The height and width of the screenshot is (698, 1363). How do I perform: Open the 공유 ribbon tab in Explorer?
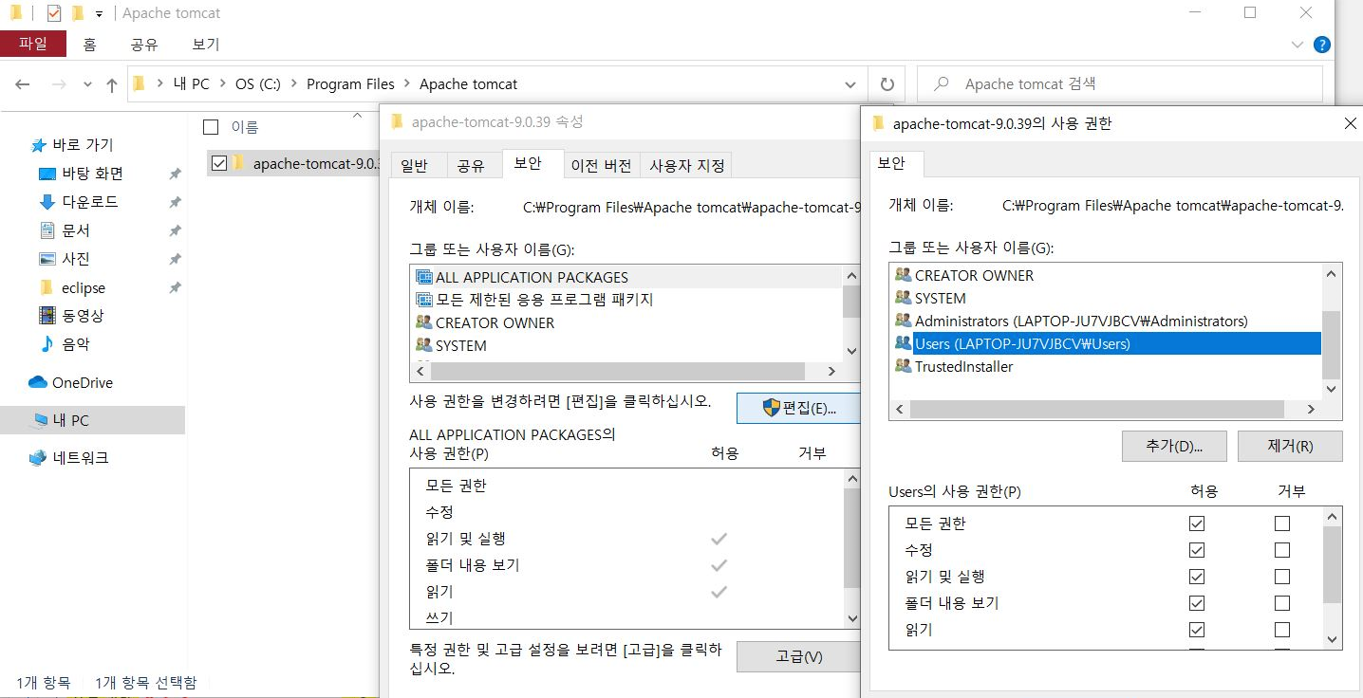(x=144, y=44)
